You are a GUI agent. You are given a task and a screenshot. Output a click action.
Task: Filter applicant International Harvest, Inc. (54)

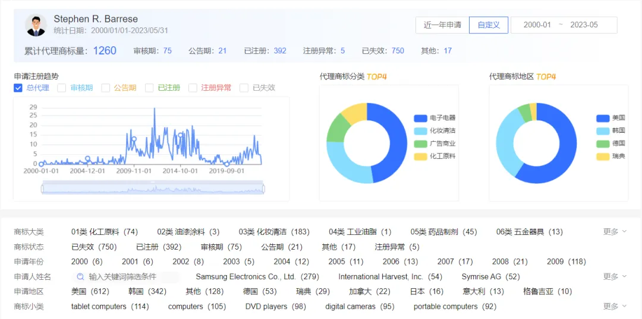pos(390,276)
